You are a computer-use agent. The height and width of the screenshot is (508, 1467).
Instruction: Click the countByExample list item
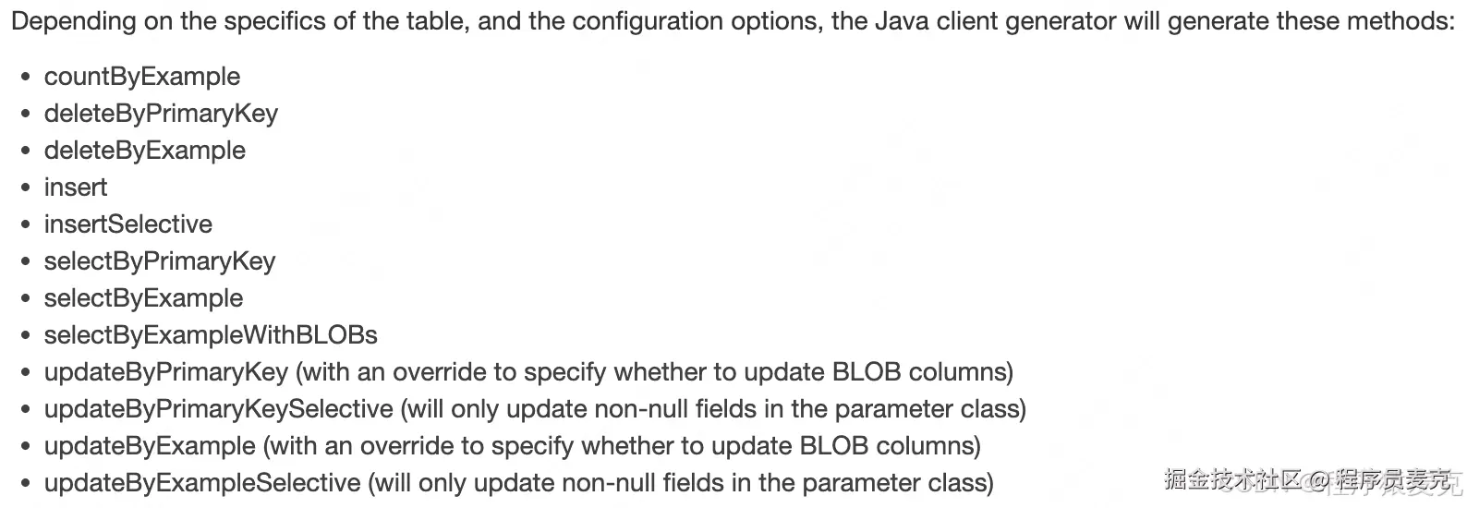[x=141, y=77]
